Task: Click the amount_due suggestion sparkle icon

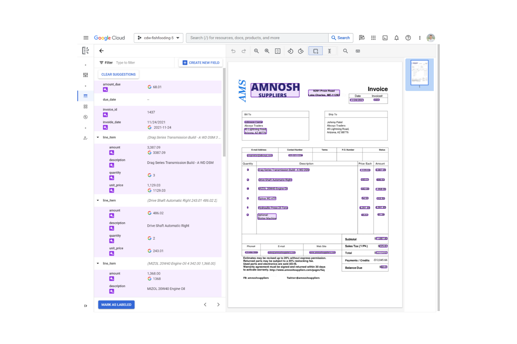Action: pos(105,90)
